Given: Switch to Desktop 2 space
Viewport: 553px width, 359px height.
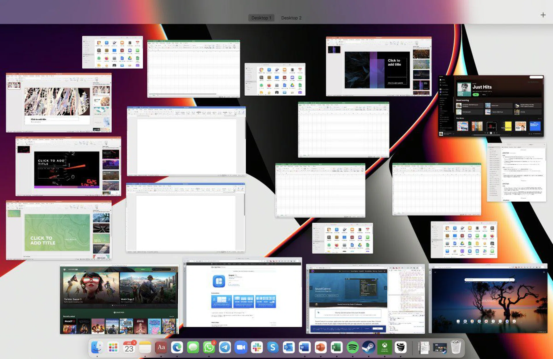Looking at the screenshot, I should coord(291,18).
